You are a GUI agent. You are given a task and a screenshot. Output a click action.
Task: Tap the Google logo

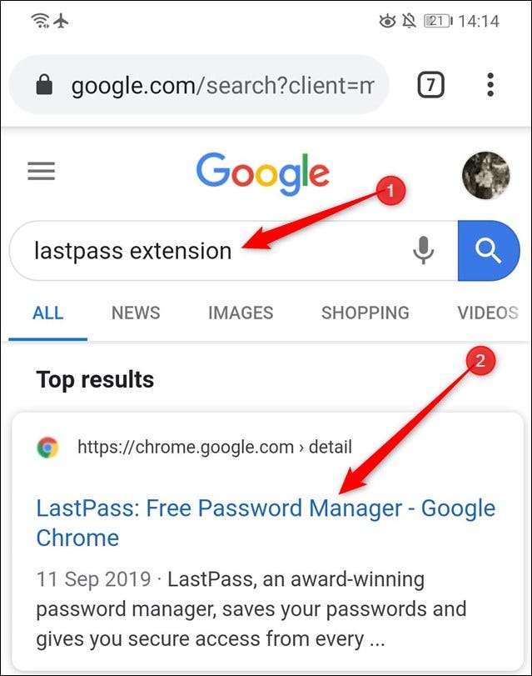263,173
